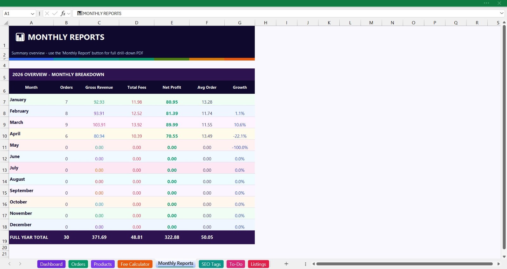Click the name box options dots

point(39,13)
